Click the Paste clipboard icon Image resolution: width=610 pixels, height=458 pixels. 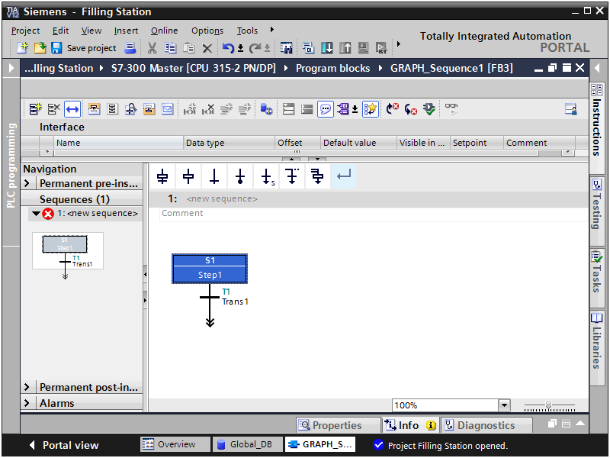[189, 48]
